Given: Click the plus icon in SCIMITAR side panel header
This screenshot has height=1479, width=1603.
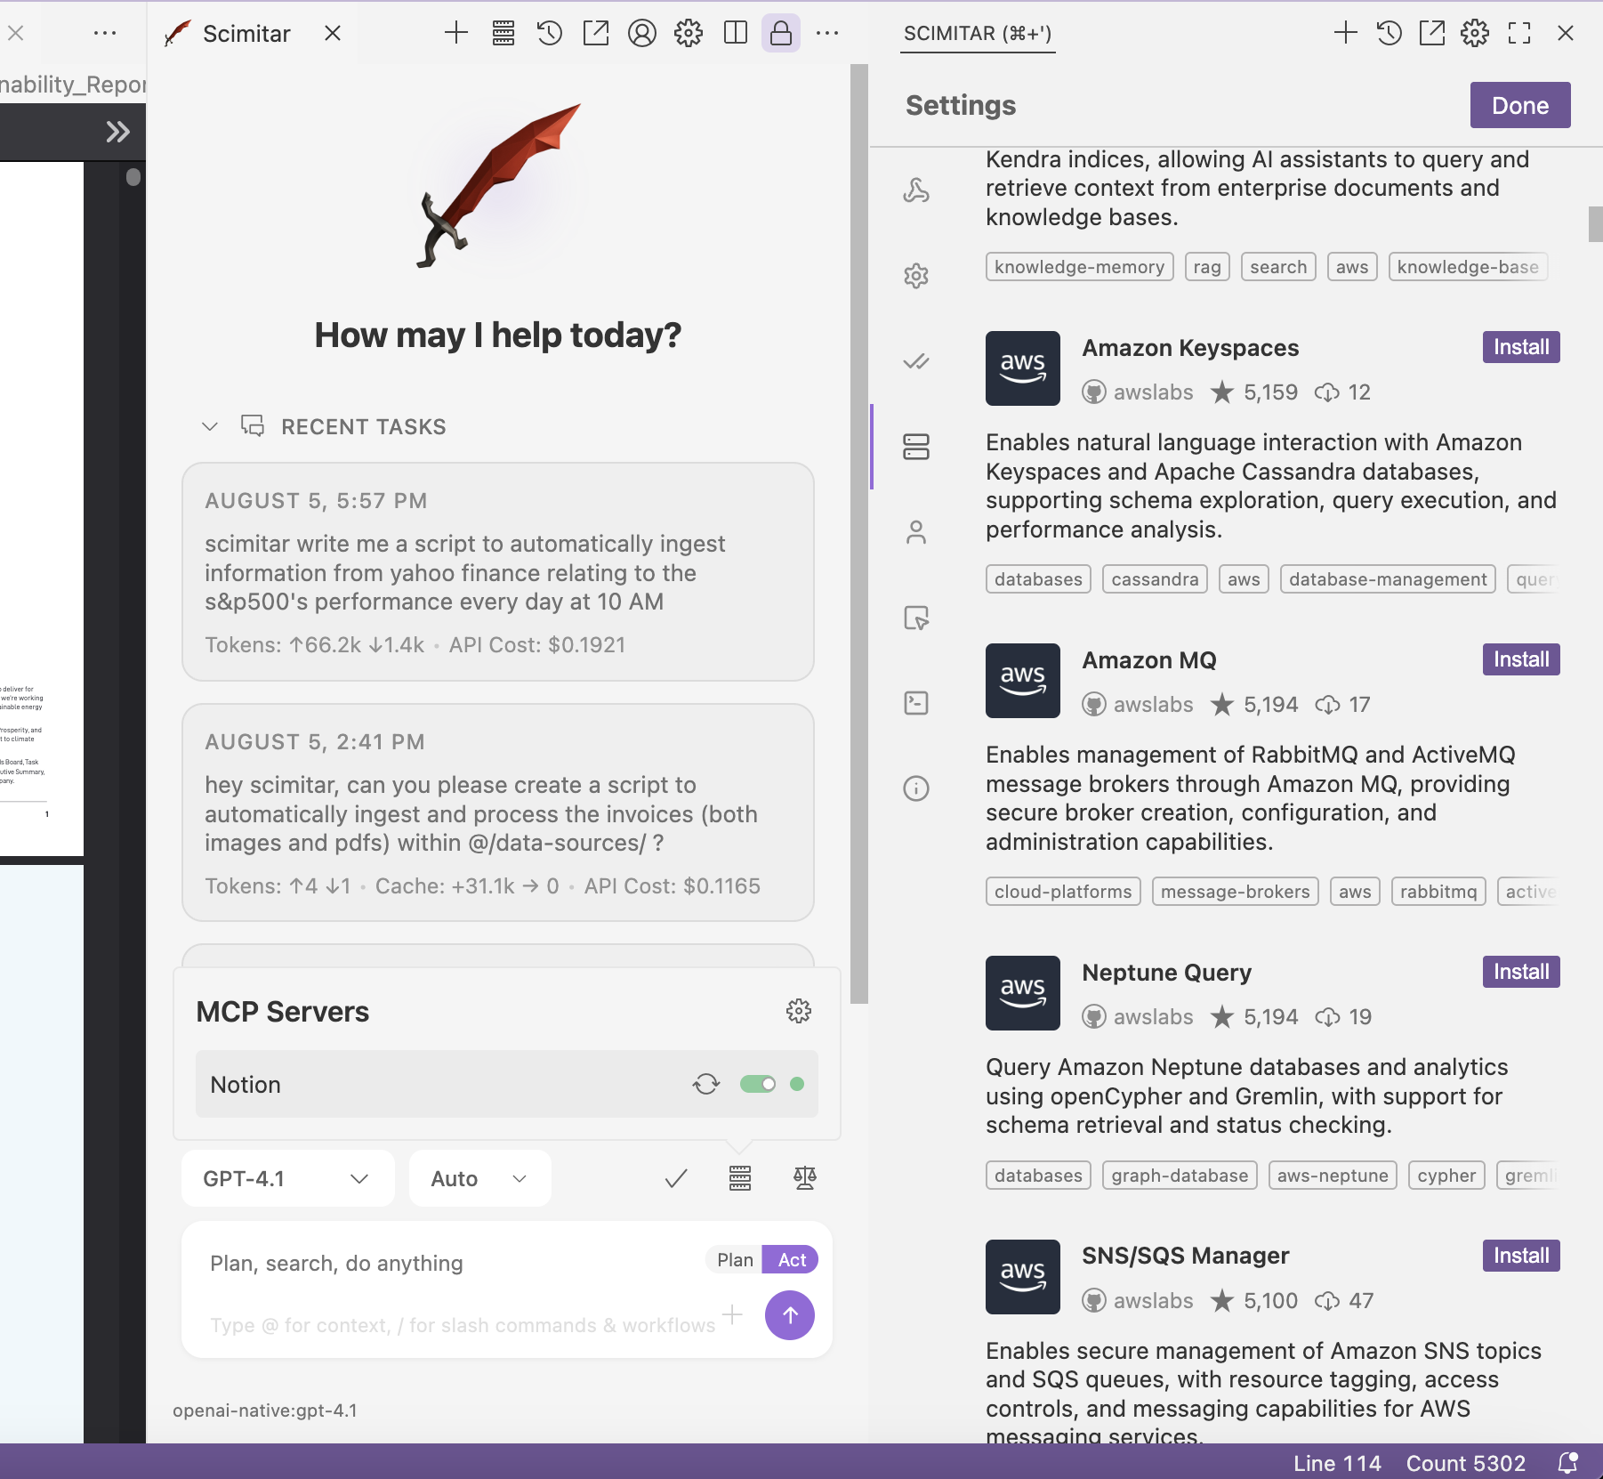Looking at the screenshot, I should click(1346, 34).
